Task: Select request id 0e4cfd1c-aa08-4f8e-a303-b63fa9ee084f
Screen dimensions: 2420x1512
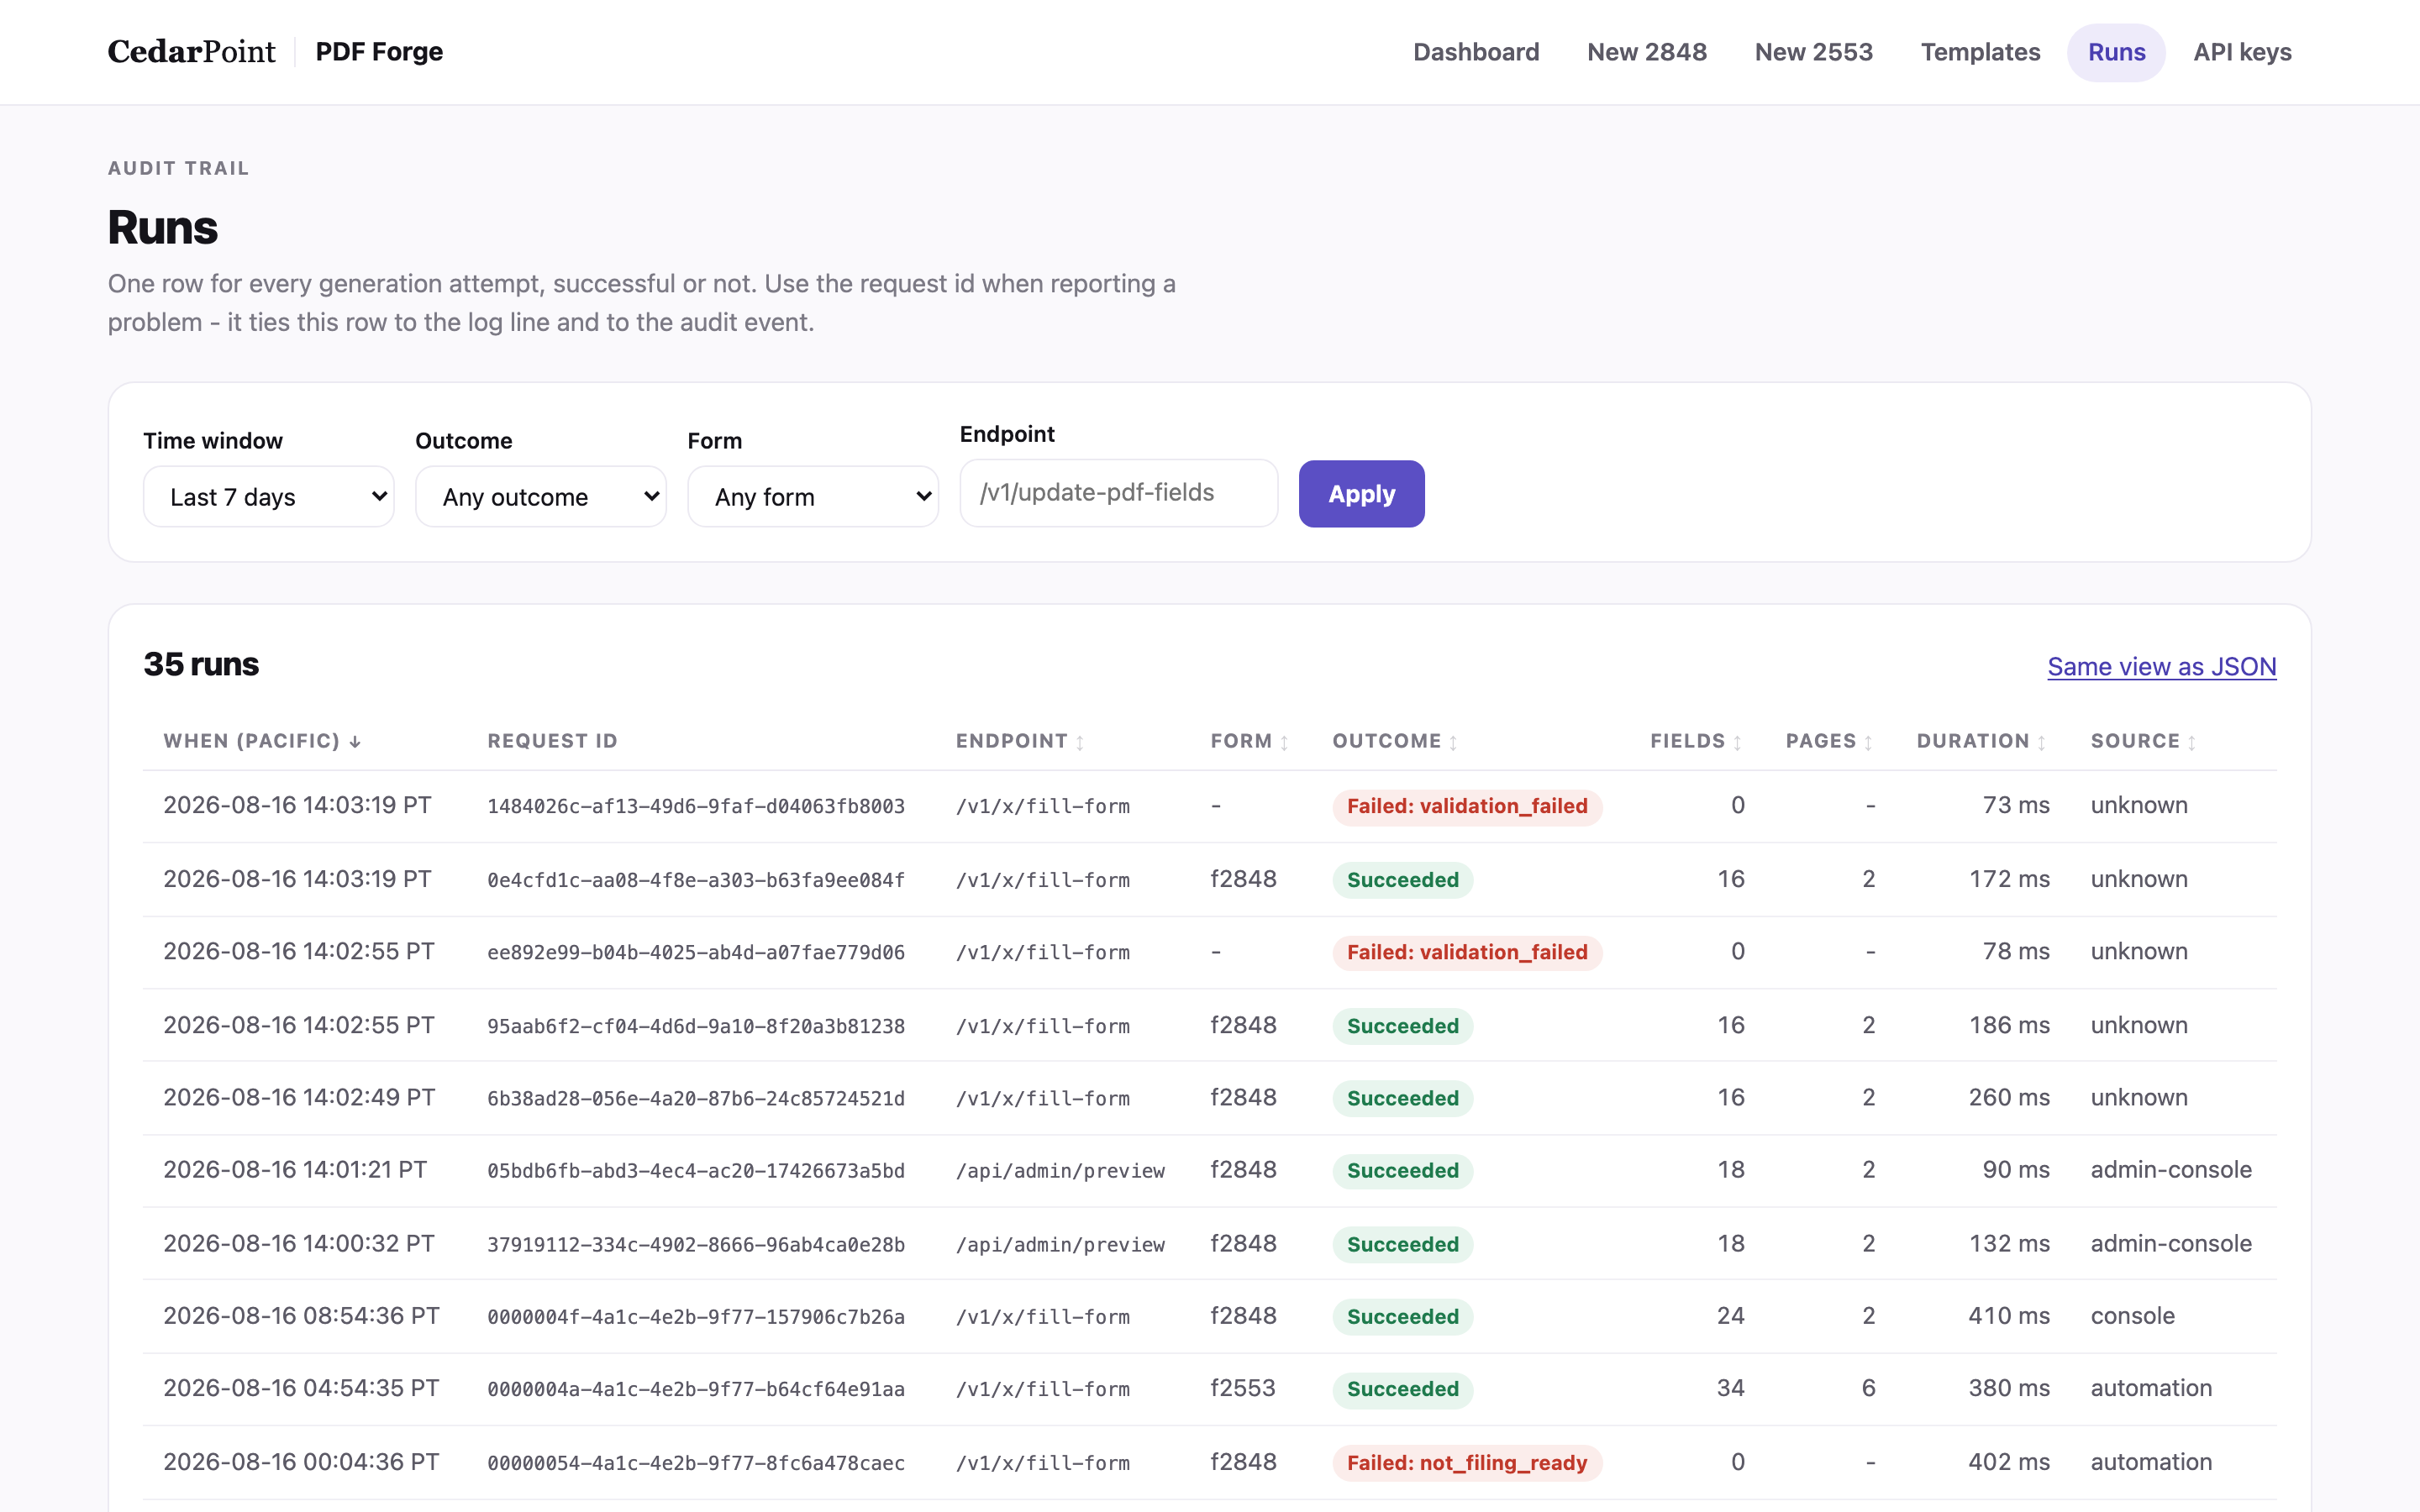Action: point(696,880)
